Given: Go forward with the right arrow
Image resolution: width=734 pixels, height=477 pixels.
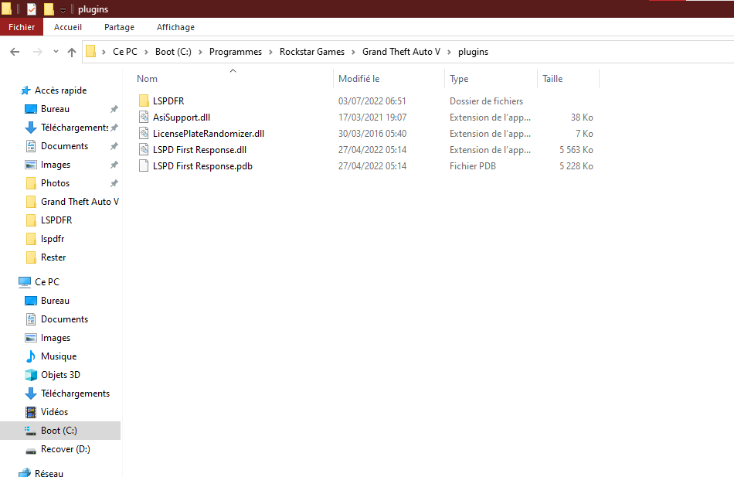Looking at the screenshot, I should [x=37, y=52].
